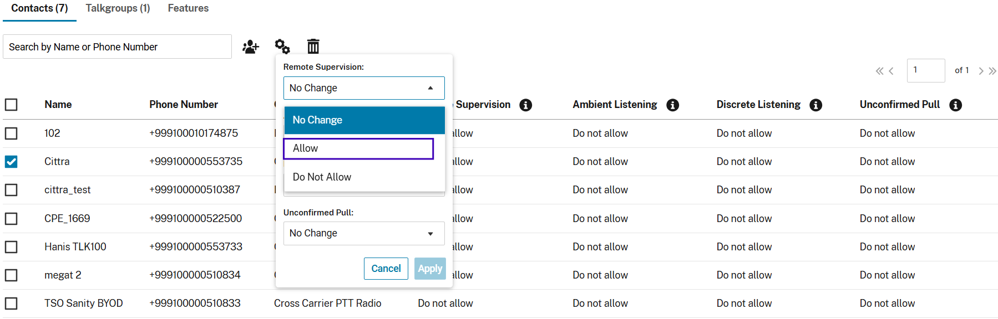Check the box for contact 102
Screen dimensions: 998x319
(x=11, y=133)
